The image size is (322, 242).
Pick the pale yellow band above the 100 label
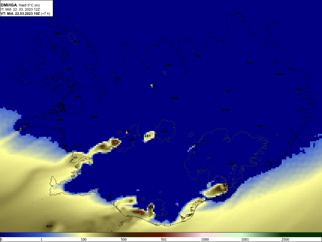(82, 235)
